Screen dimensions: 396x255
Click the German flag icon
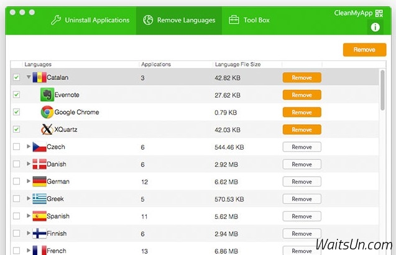click(x=39, y=182)
